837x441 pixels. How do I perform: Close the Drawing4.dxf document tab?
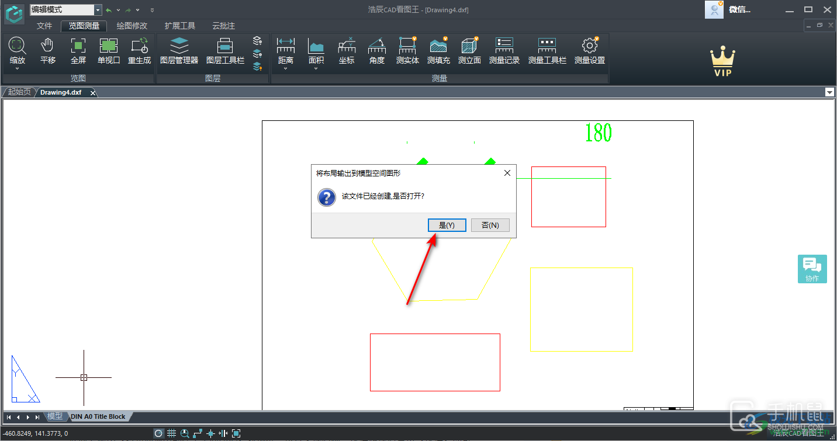[x=92, y=92]
